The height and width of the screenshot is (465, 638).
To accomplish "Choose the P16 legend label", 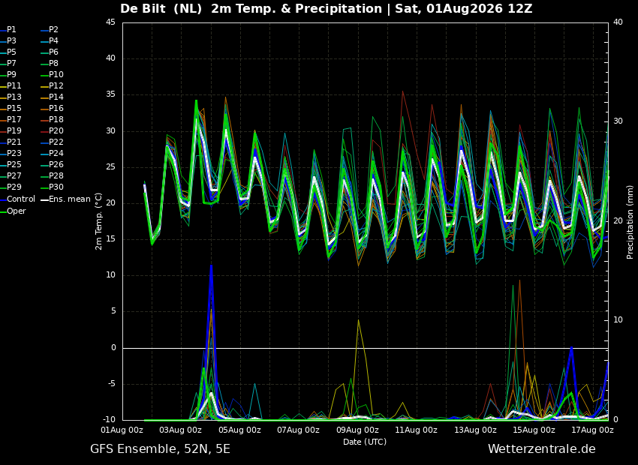I will (53, 109).
